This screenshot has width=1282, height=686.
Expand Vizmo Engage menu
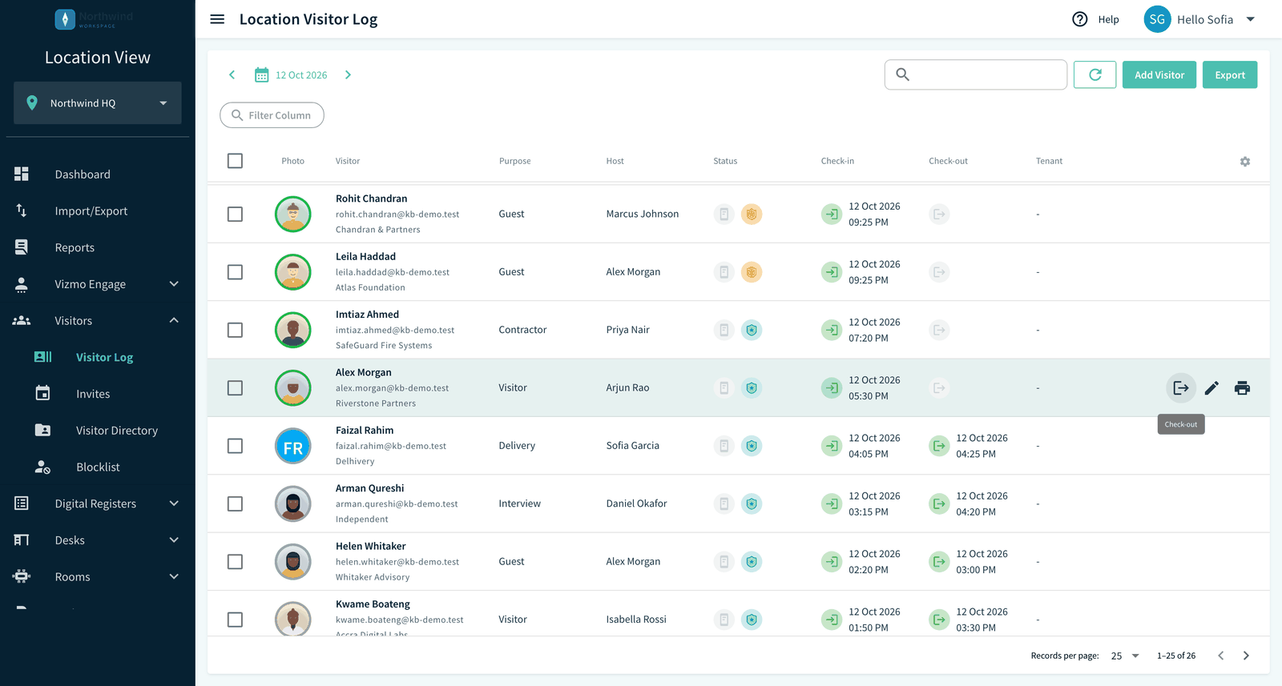[x=97, y=284]
